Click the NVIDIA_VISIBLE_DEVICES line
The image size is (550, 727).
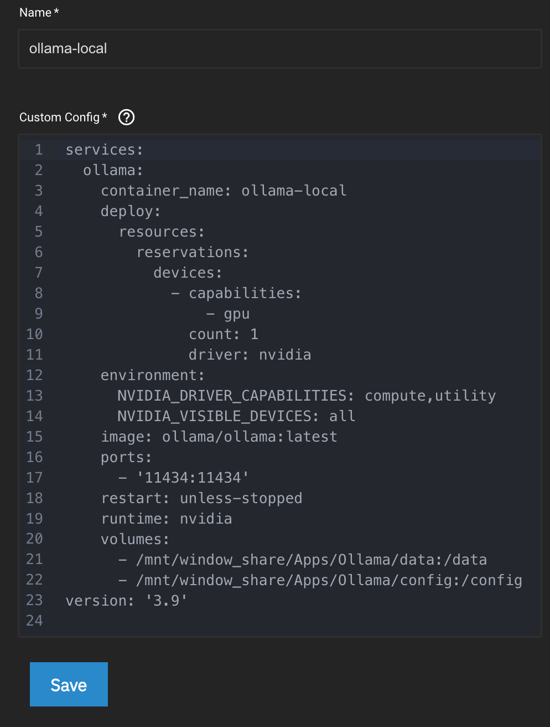(236, 416)
